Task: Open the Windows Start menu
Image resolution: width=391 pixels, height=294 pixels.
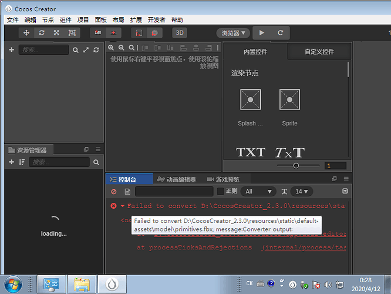Action: pos(13,284)
